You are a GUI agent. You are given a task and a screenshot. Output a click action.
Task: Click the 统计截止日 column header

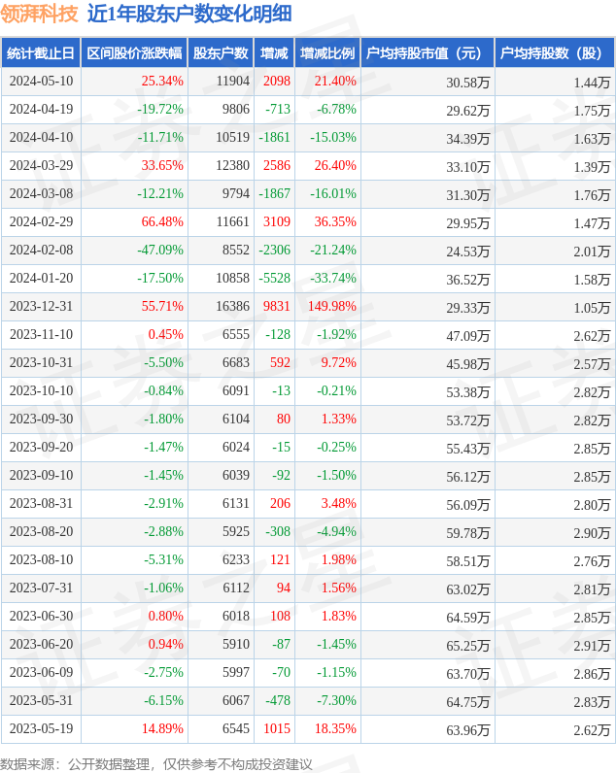pos(40,52)
